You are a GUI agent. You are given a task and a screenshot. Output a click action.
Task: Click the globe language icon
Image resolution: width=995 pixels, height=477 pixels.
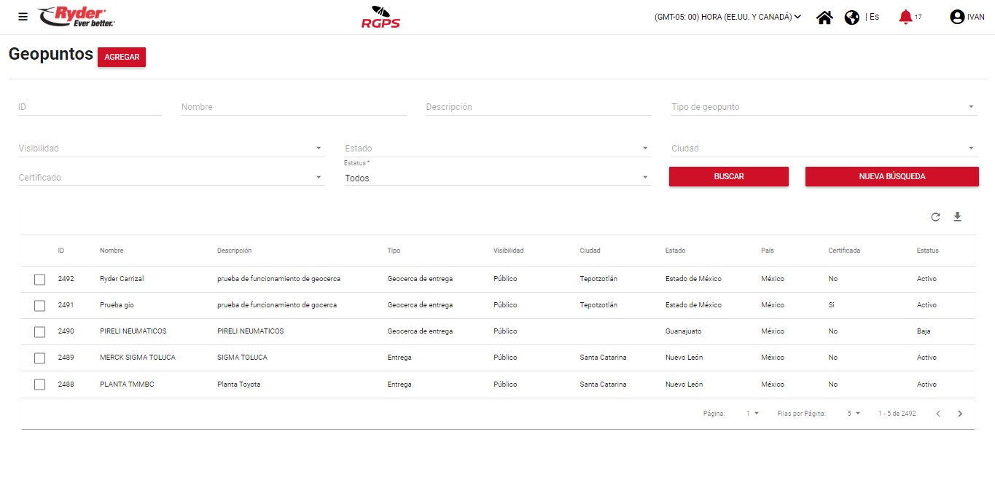tap(851, 17)
